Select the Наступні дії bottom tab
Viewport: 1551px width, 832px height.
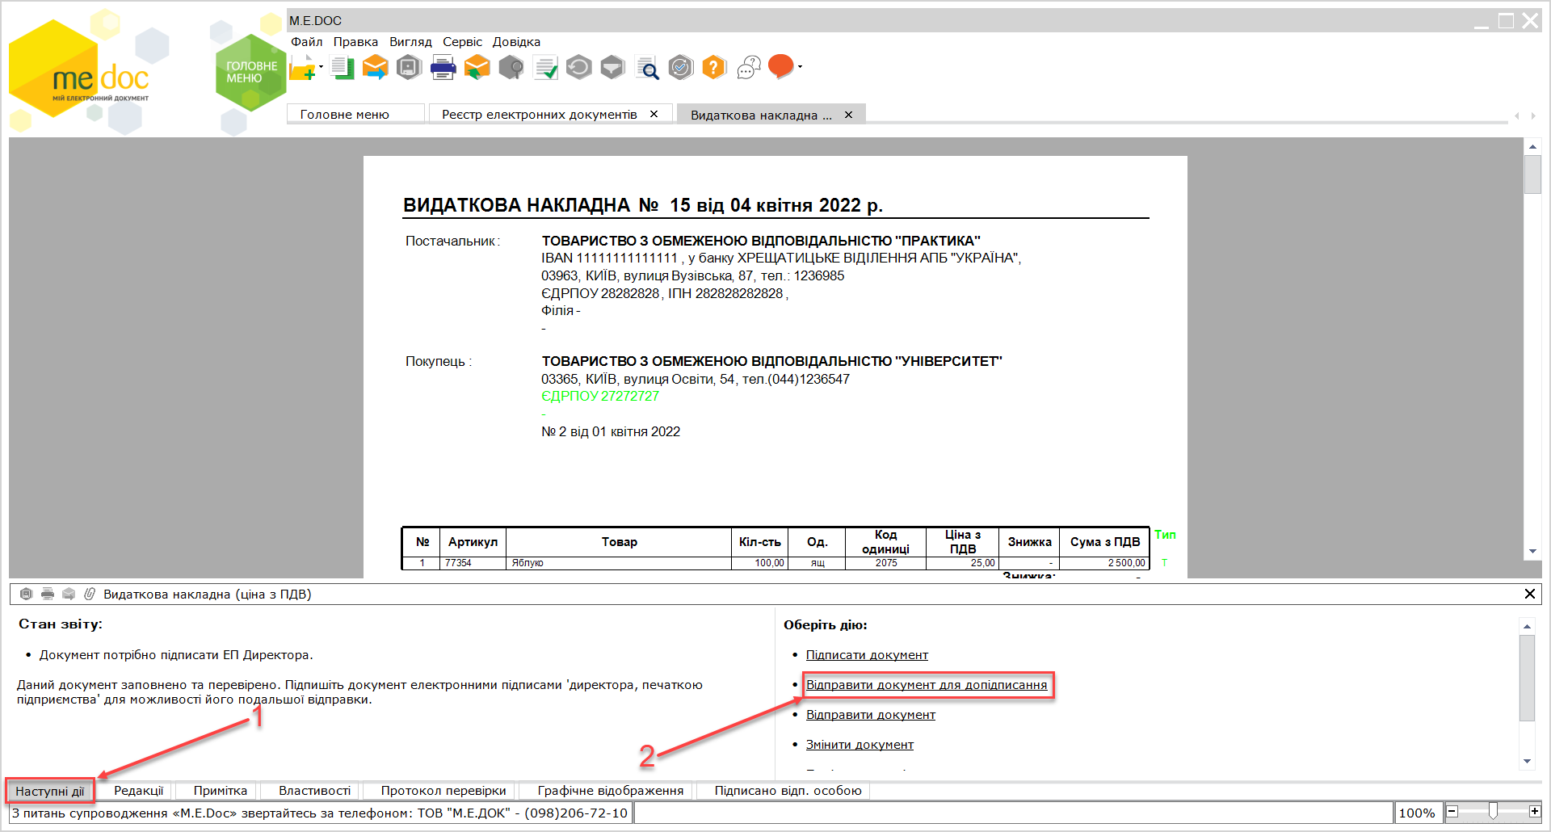50,791
